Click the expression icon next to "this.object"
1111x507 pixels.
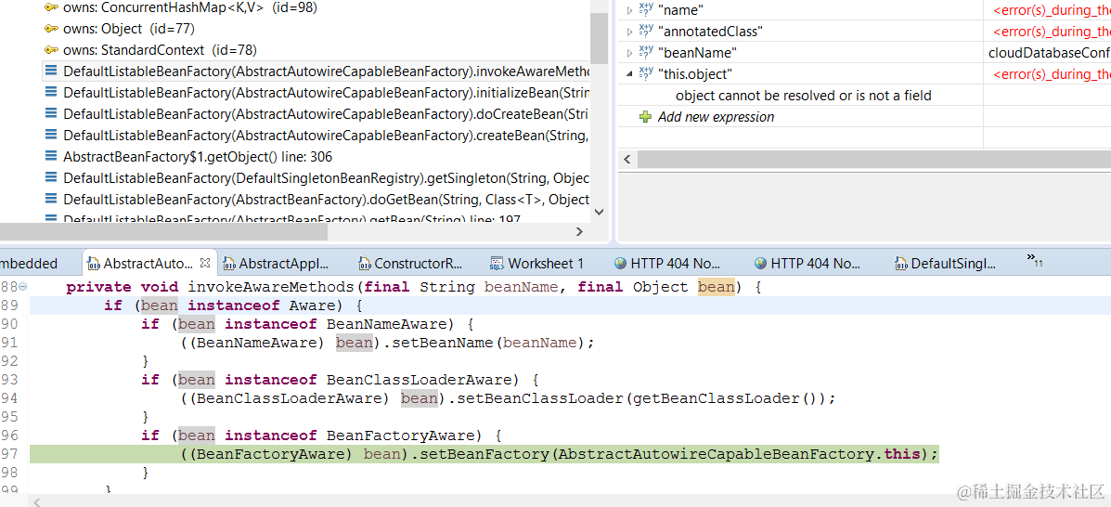click(646, 73)
